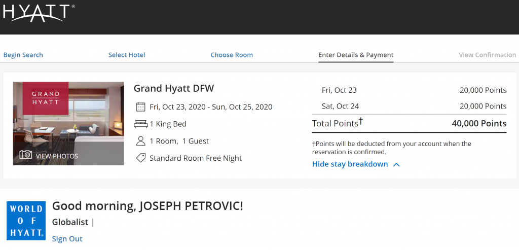
Task: Click the View Confirmation step
Action: (487, 55)
